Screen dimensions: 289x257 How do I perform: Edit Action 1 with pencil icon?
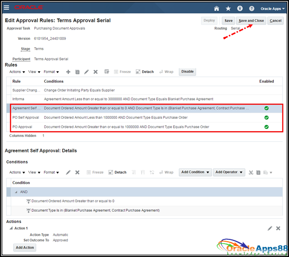pyautogui.click(x=270, y=228)
